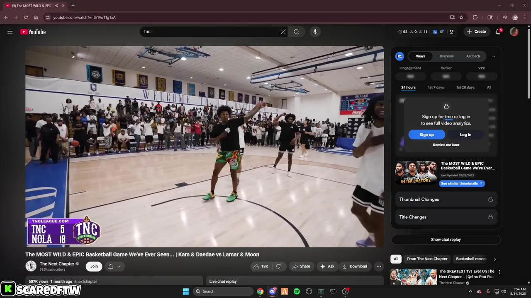Screen dimensions: 531x298
Task: Select the Basketball moves chip
Action: pyautogui.click(x=471, y=259)
